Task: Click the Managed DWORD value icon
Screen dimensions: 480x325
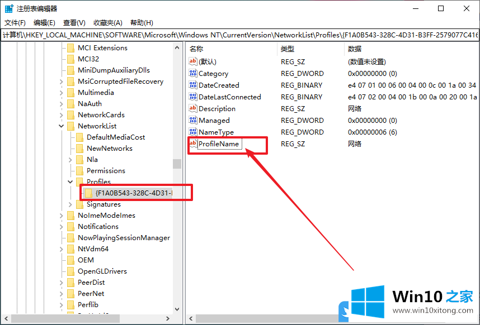Action: pyautogui.click(x=193, y=121)
